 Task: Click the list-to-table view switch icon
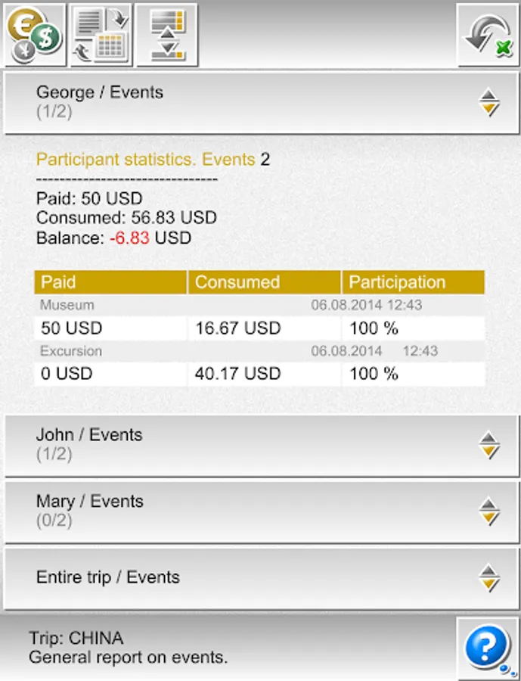click(101, 35)
